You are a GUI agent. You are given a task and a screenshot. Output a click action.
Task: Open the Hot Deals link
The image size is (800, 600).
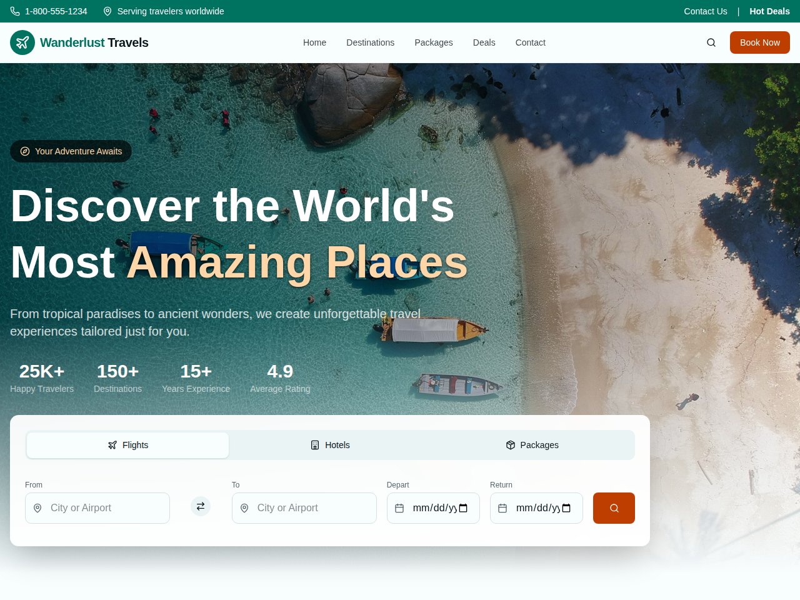[x=769, y=11]
